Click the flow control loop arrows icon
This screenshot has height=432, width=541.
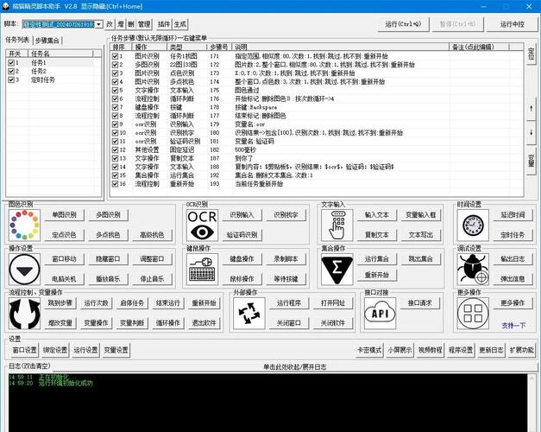(x=24, y=314)
